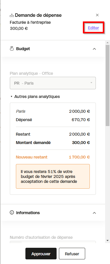The image size is (110, 264).
Task: Click the Editer link
Action: tap(94, 28)
